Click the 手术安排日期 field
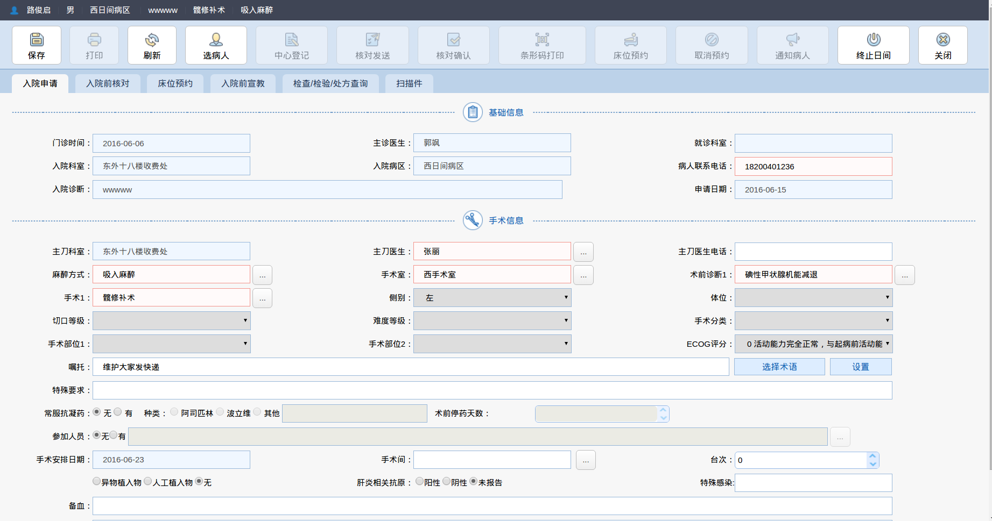 pyautogui.click(x=172, y=460)
